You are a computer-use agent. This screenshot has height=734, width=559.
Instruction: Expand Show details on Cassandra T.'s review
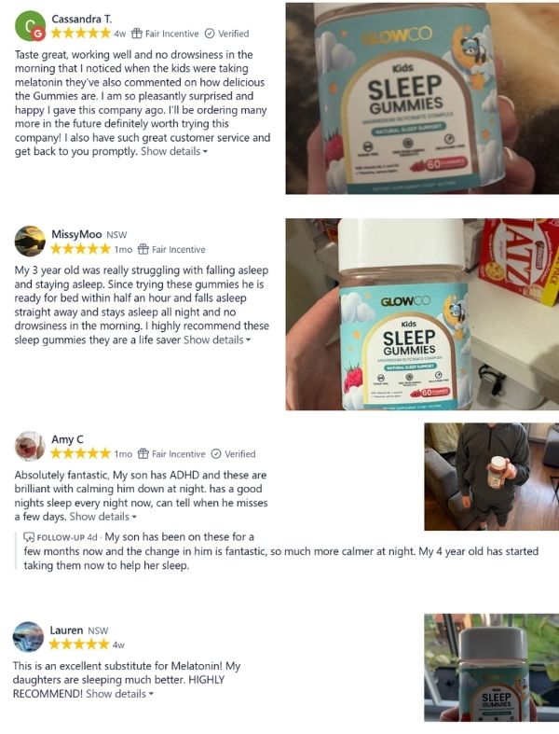click(174, 152)
